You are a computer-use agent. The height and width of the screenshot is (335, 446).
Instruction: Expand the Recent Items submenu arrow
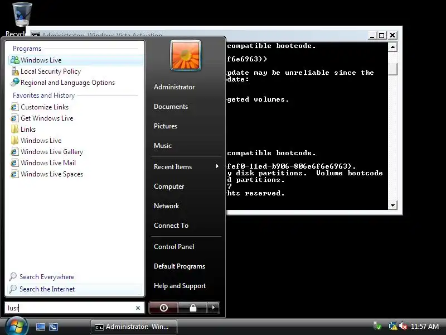tap(217, 166)
